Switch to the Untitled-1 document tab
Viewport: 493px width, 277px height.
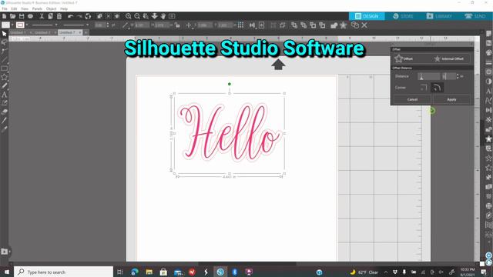(18, 32)
